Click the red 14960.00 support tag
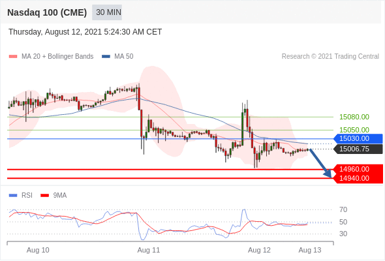 [x=358, y=169]
